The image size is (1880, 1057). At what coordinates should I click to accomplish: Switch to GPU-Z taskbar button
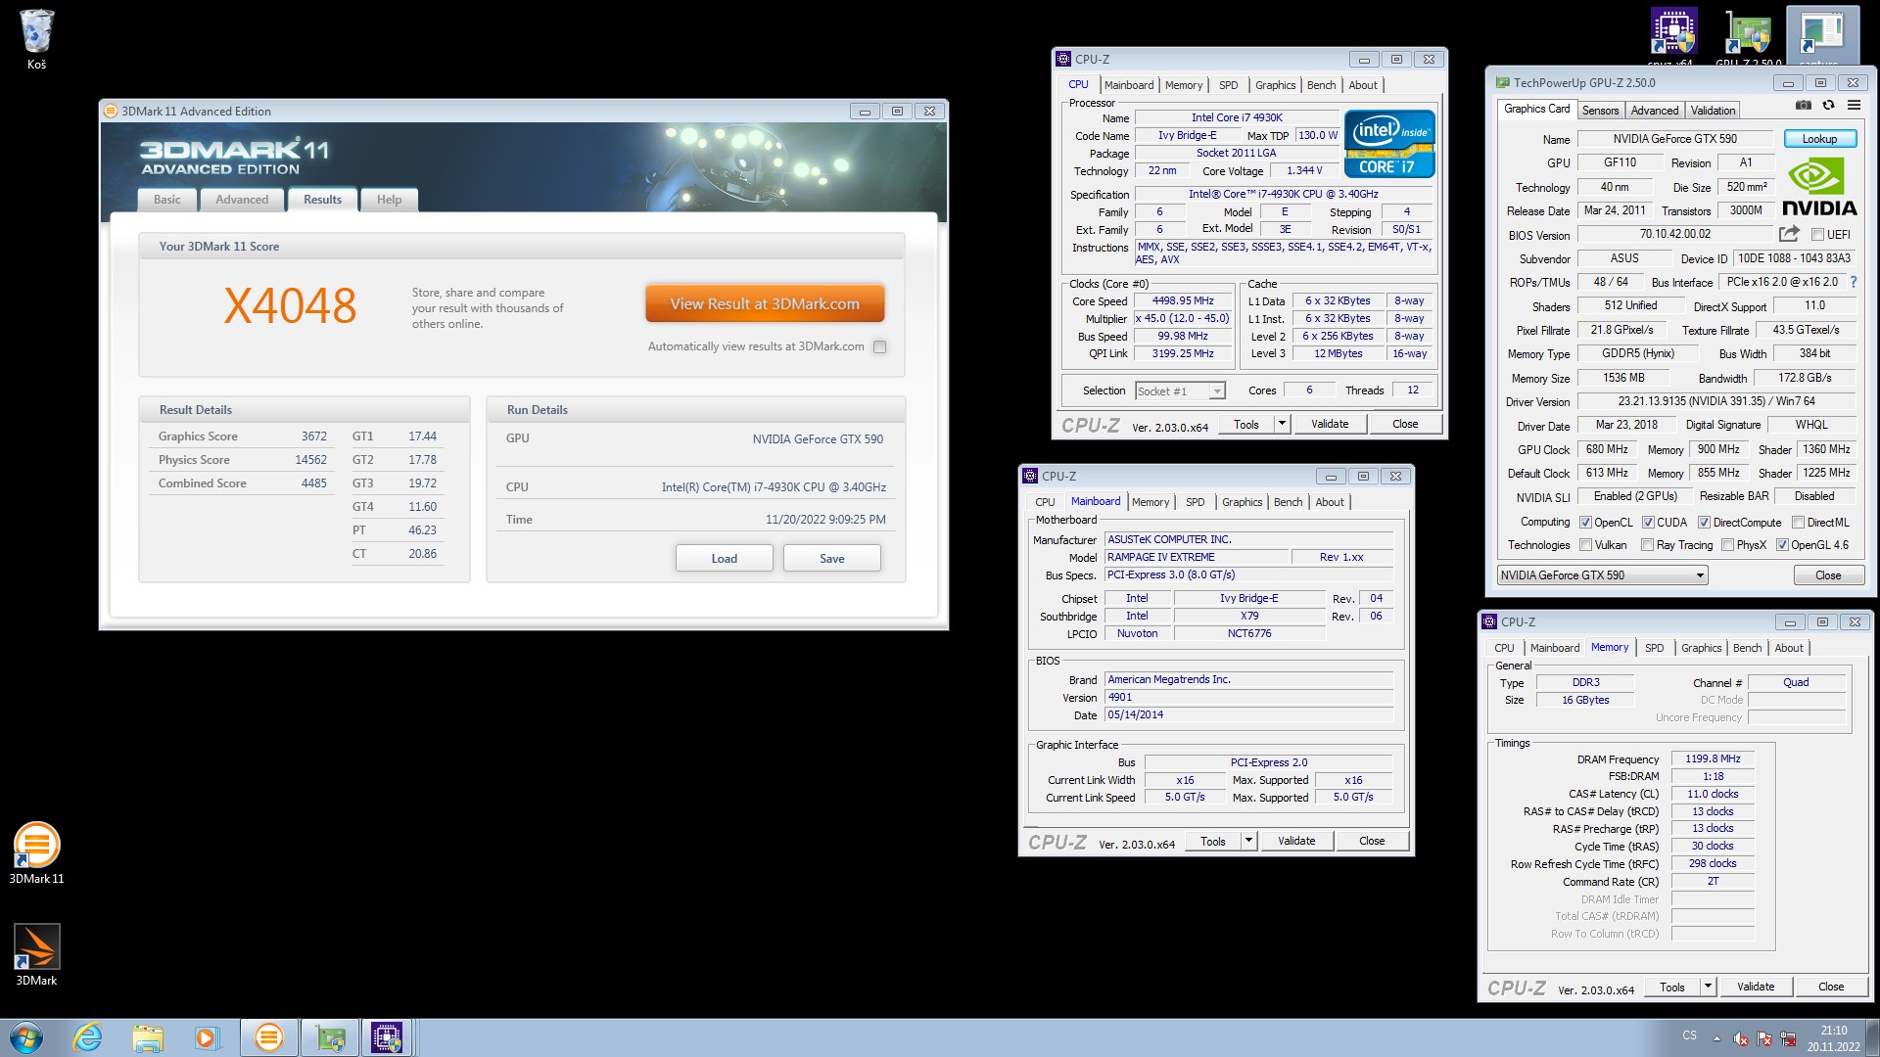(x=330, y=1037)
